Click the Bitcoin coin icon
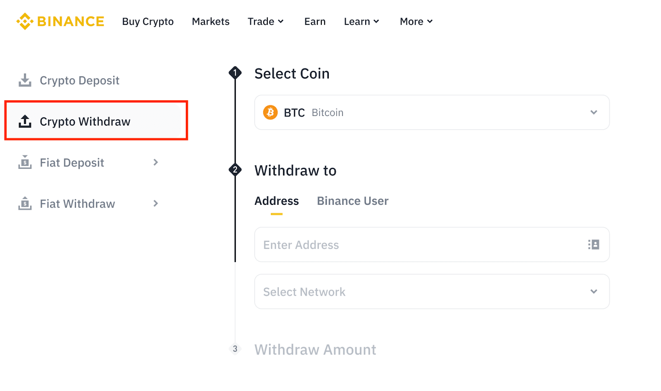The image size is (661, 391). 270,112
